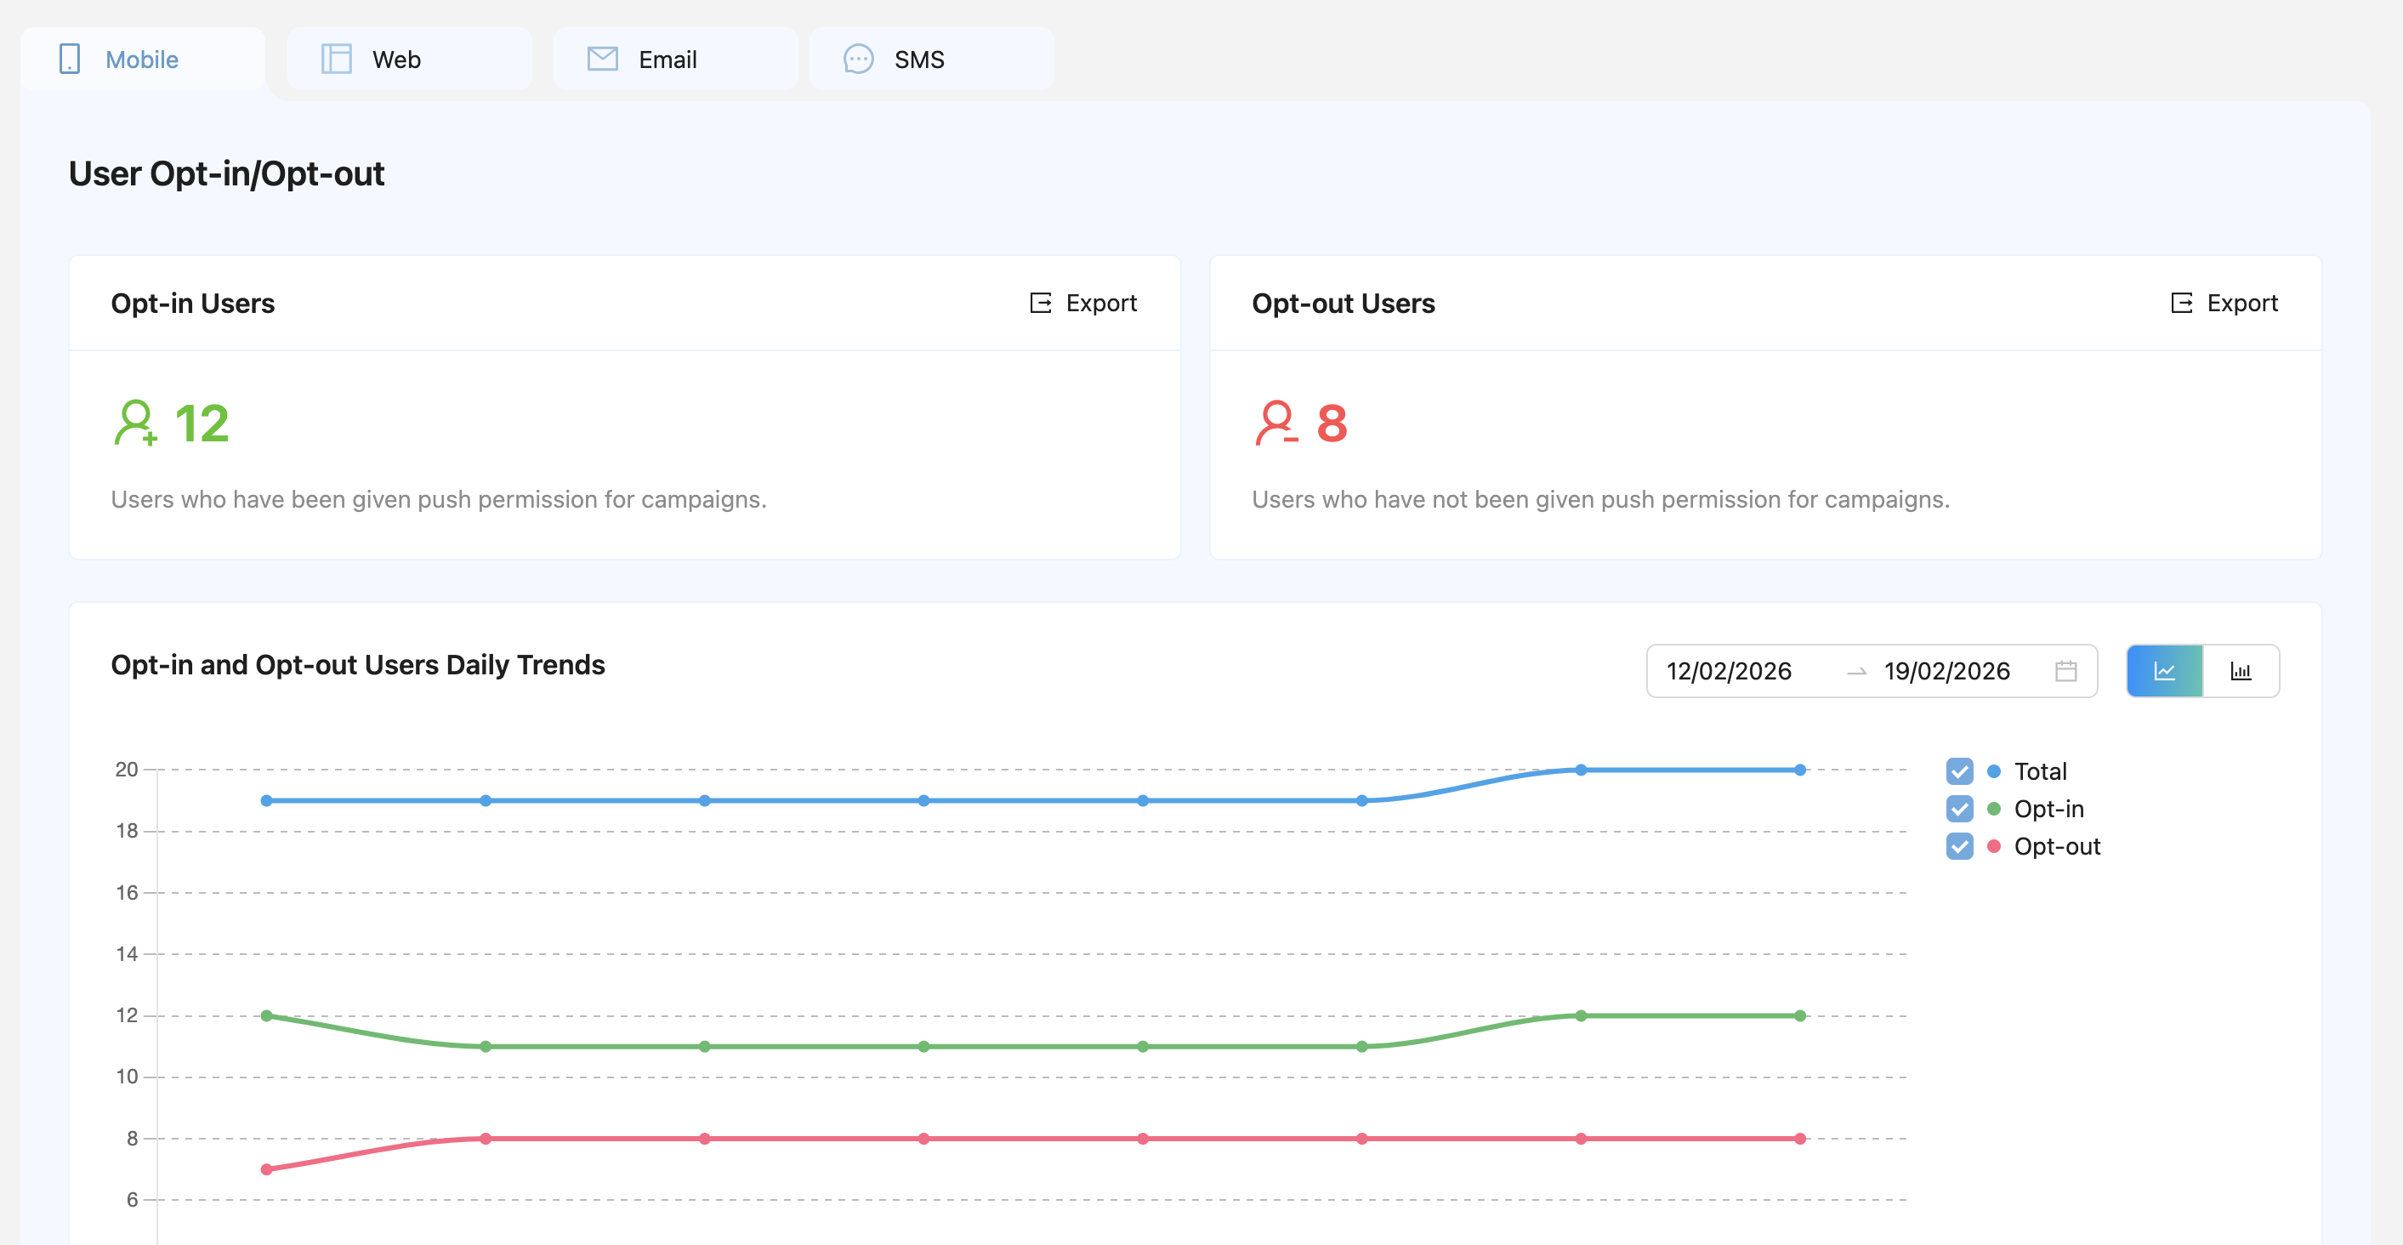Viewport: 2403px width, 1245px height.
Task: Uncheck the Total series checkbox
Action: (1959, 772)
